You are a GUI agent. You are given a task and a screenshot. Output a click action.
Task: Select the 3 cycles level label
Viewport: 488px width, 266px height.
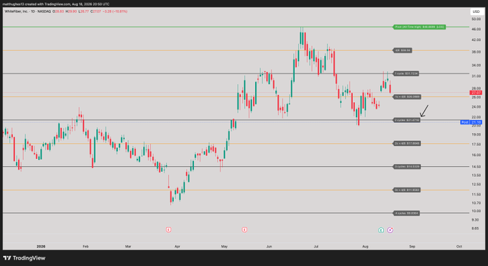pos(407,167)
